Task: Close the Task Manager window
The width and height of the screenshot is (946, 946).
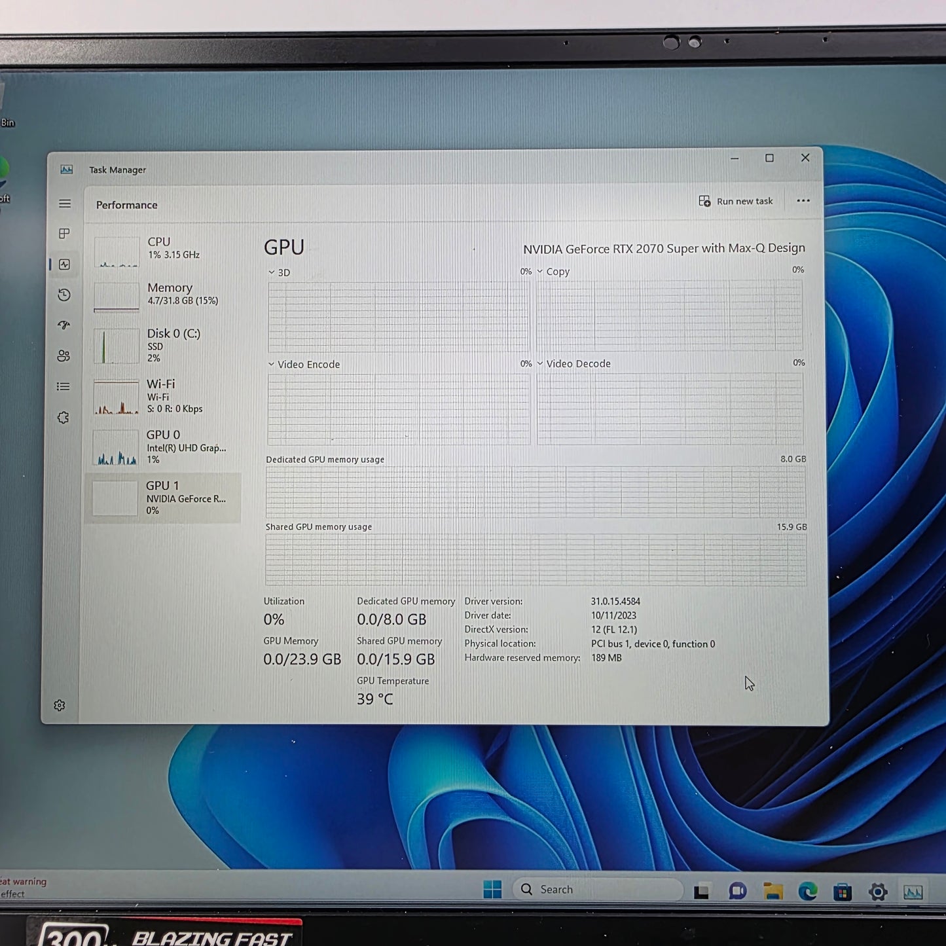Action: pos(805,158)
